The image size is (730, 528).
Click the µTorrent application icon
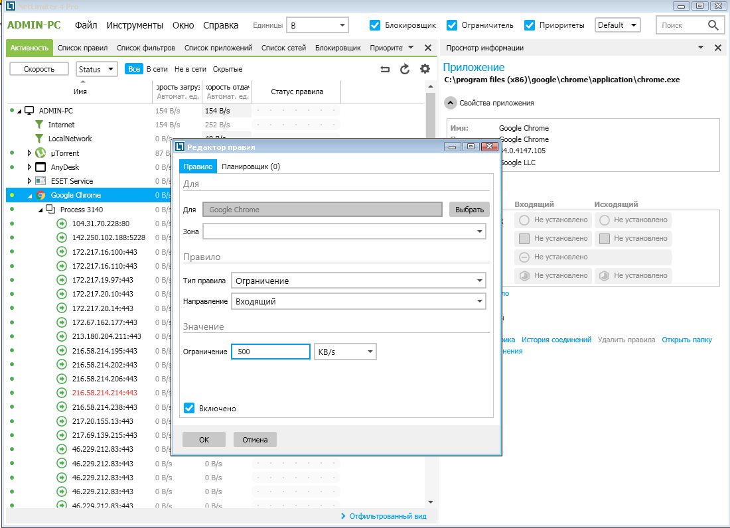[41, 153]
